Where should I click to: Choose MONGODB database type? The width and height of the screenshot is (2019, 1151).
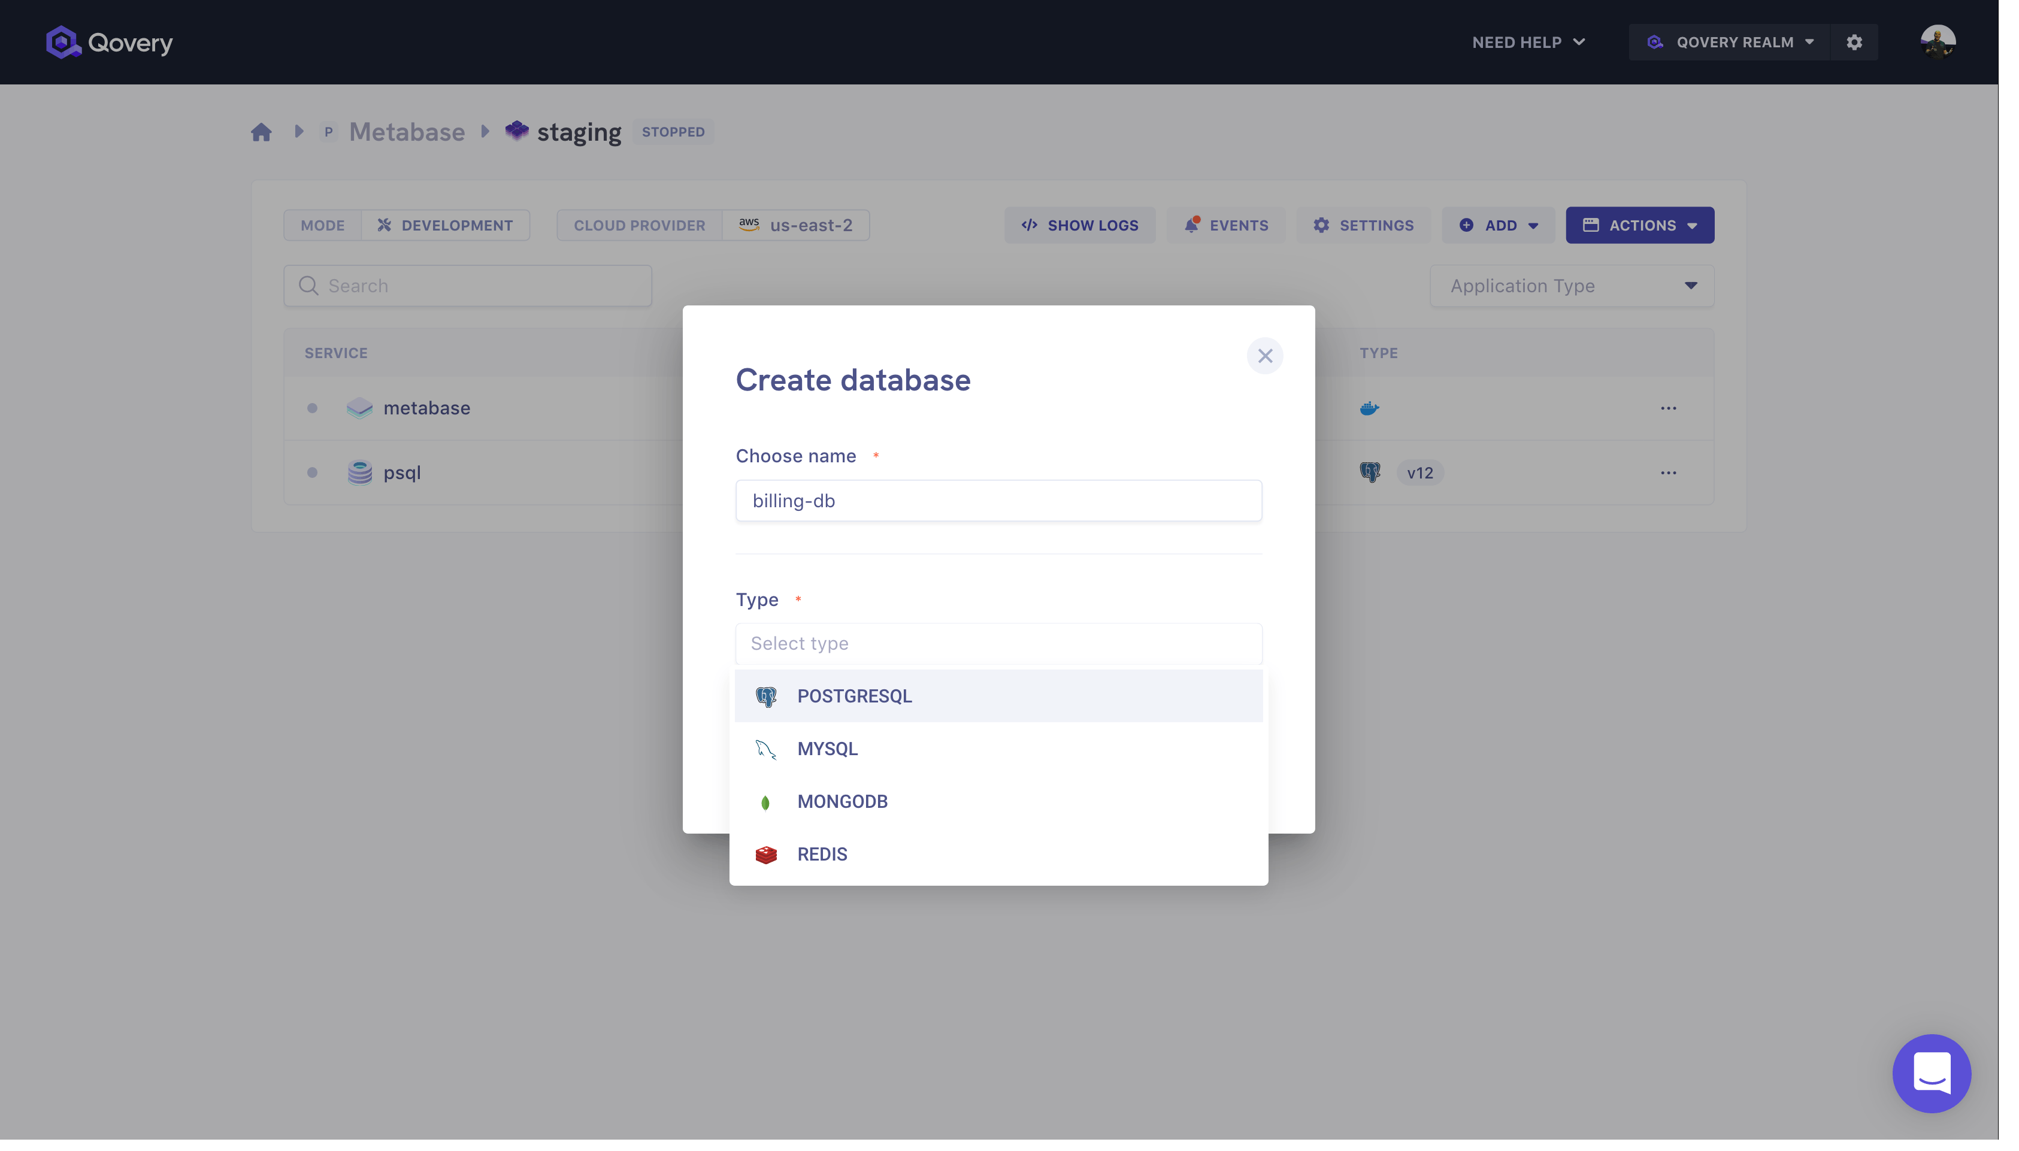click(x=998, y=802)
